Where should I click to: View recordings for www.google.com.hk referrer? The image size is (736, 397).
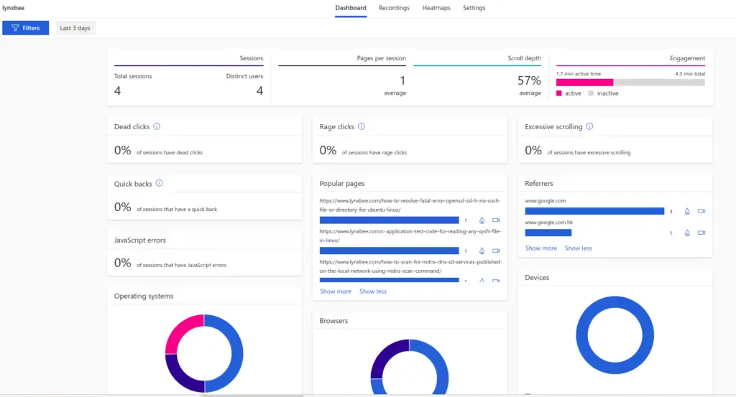pos(701,233)
